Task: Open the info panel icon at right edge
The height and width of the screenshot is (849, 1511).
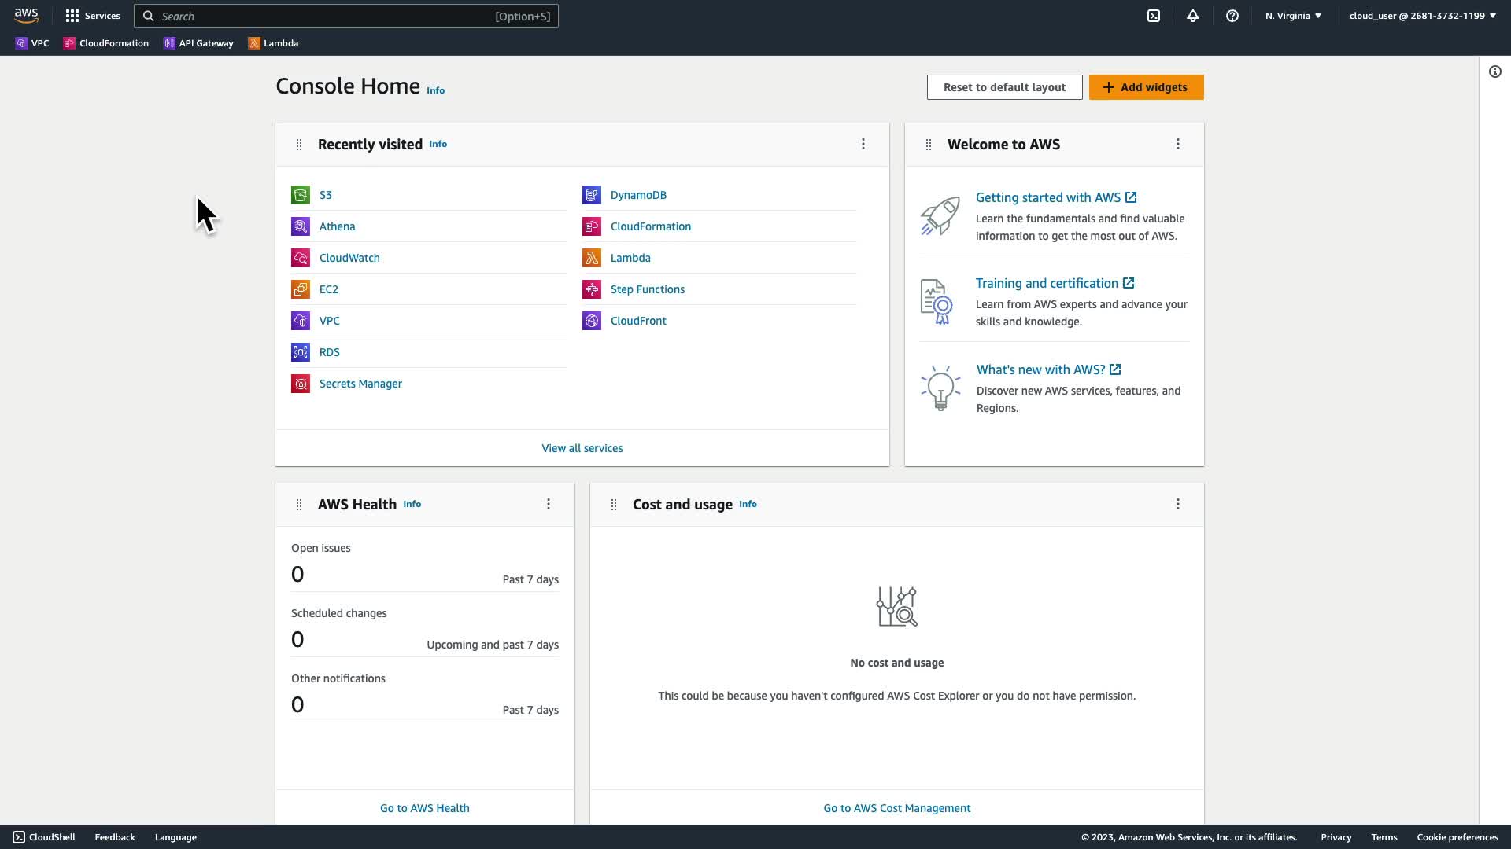Action: click(1495, 72)
